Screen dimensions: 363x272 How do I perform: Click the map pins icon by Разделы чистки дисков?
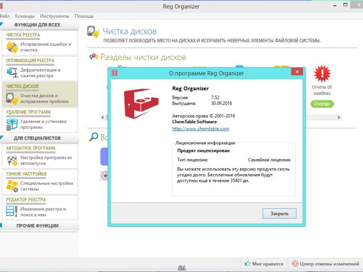(94, 57)
